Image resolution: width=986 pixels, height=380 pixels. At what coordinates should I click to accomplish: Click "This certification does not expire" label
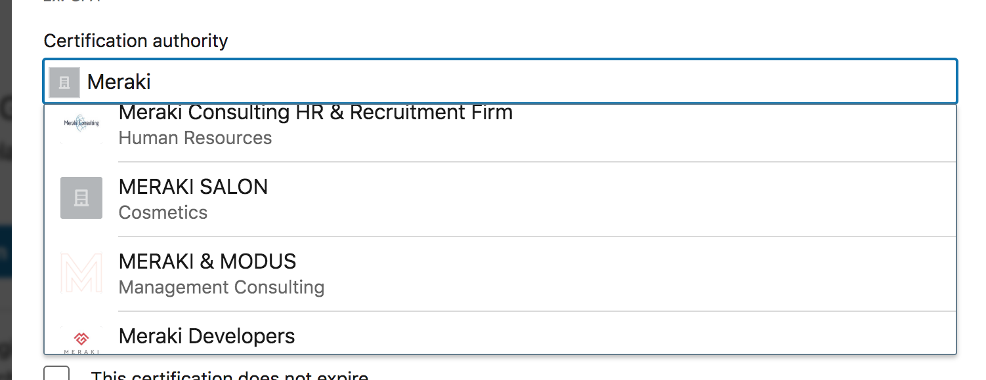pos(230,376)
